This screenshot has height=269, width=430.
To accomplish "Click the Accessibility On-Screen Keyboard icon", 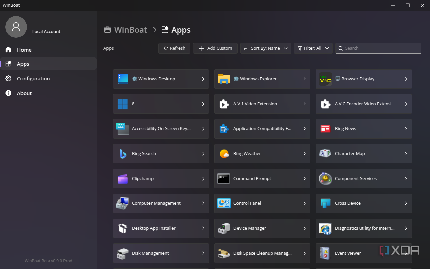I will [123, 129].
